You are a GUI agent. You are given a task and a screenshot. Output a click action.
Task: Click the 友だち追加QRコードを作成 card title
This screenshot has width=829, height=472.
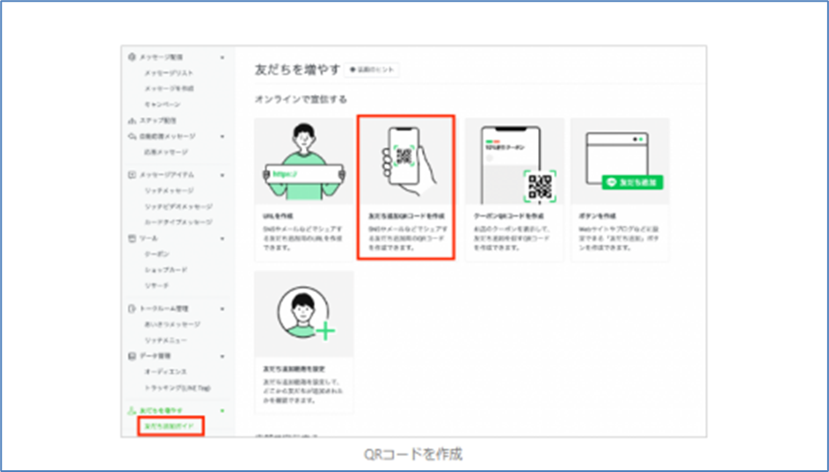coord(406,216)
